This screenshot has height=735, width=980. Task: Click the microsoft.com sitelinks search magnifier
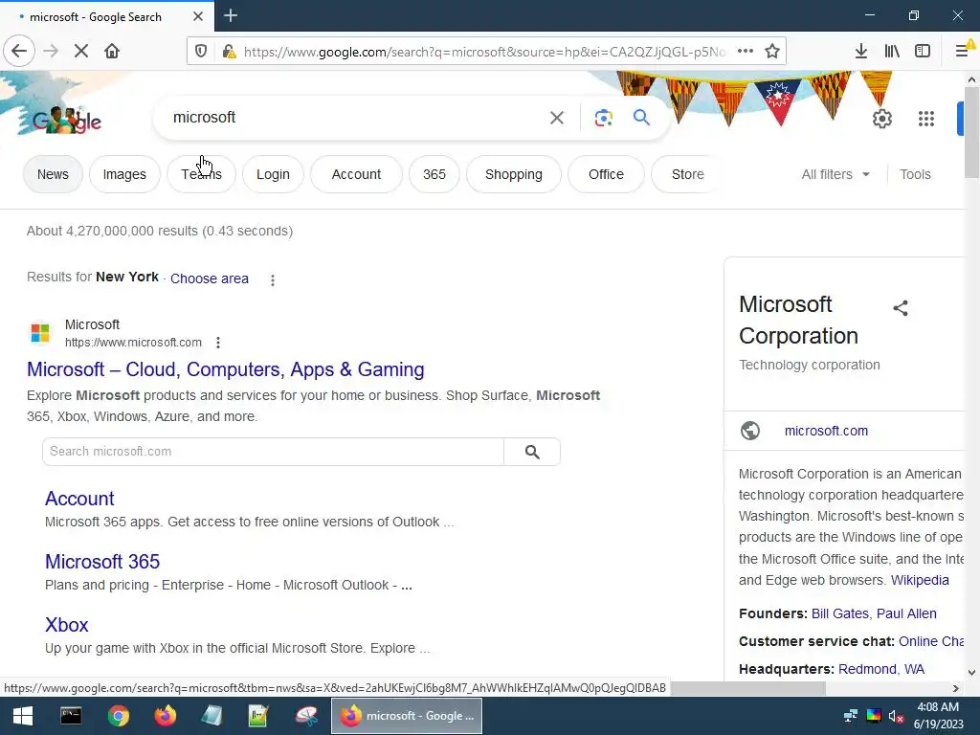[x=532, y=452]
